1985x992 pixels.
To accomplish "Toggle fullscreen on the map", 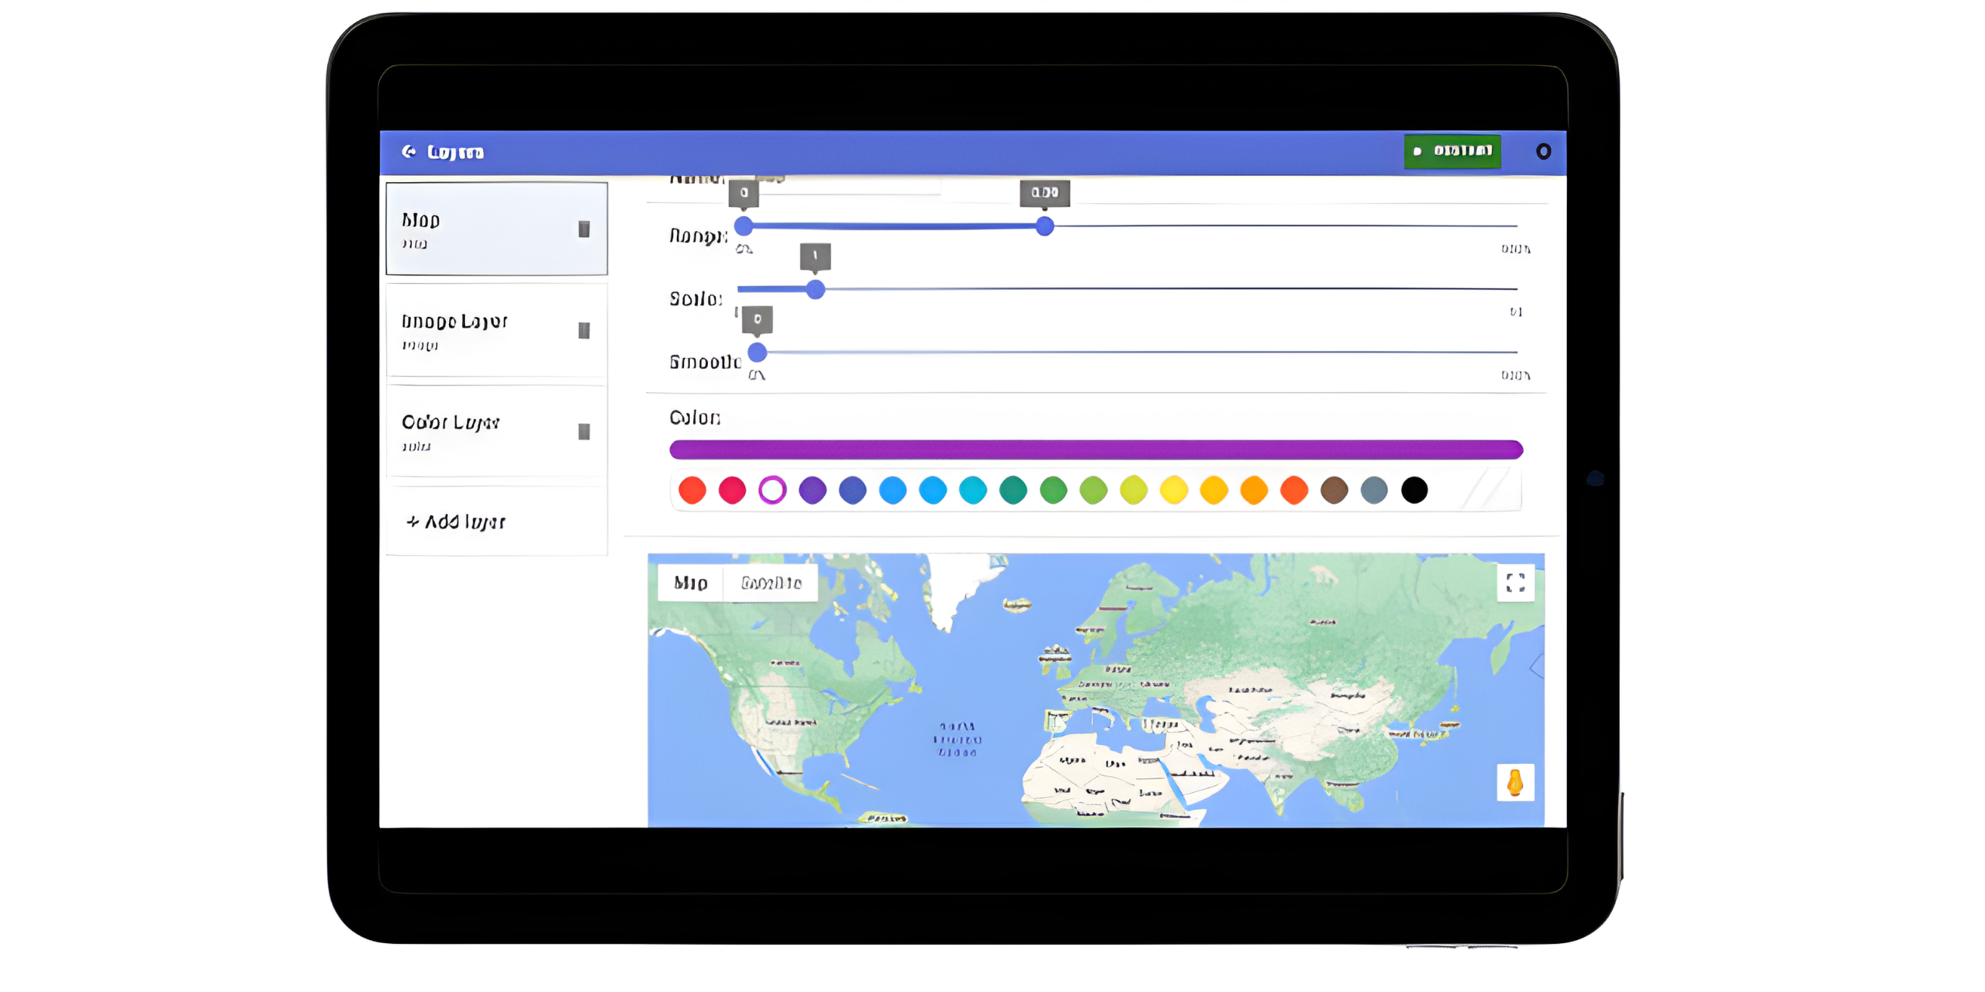I will 1515,582.
